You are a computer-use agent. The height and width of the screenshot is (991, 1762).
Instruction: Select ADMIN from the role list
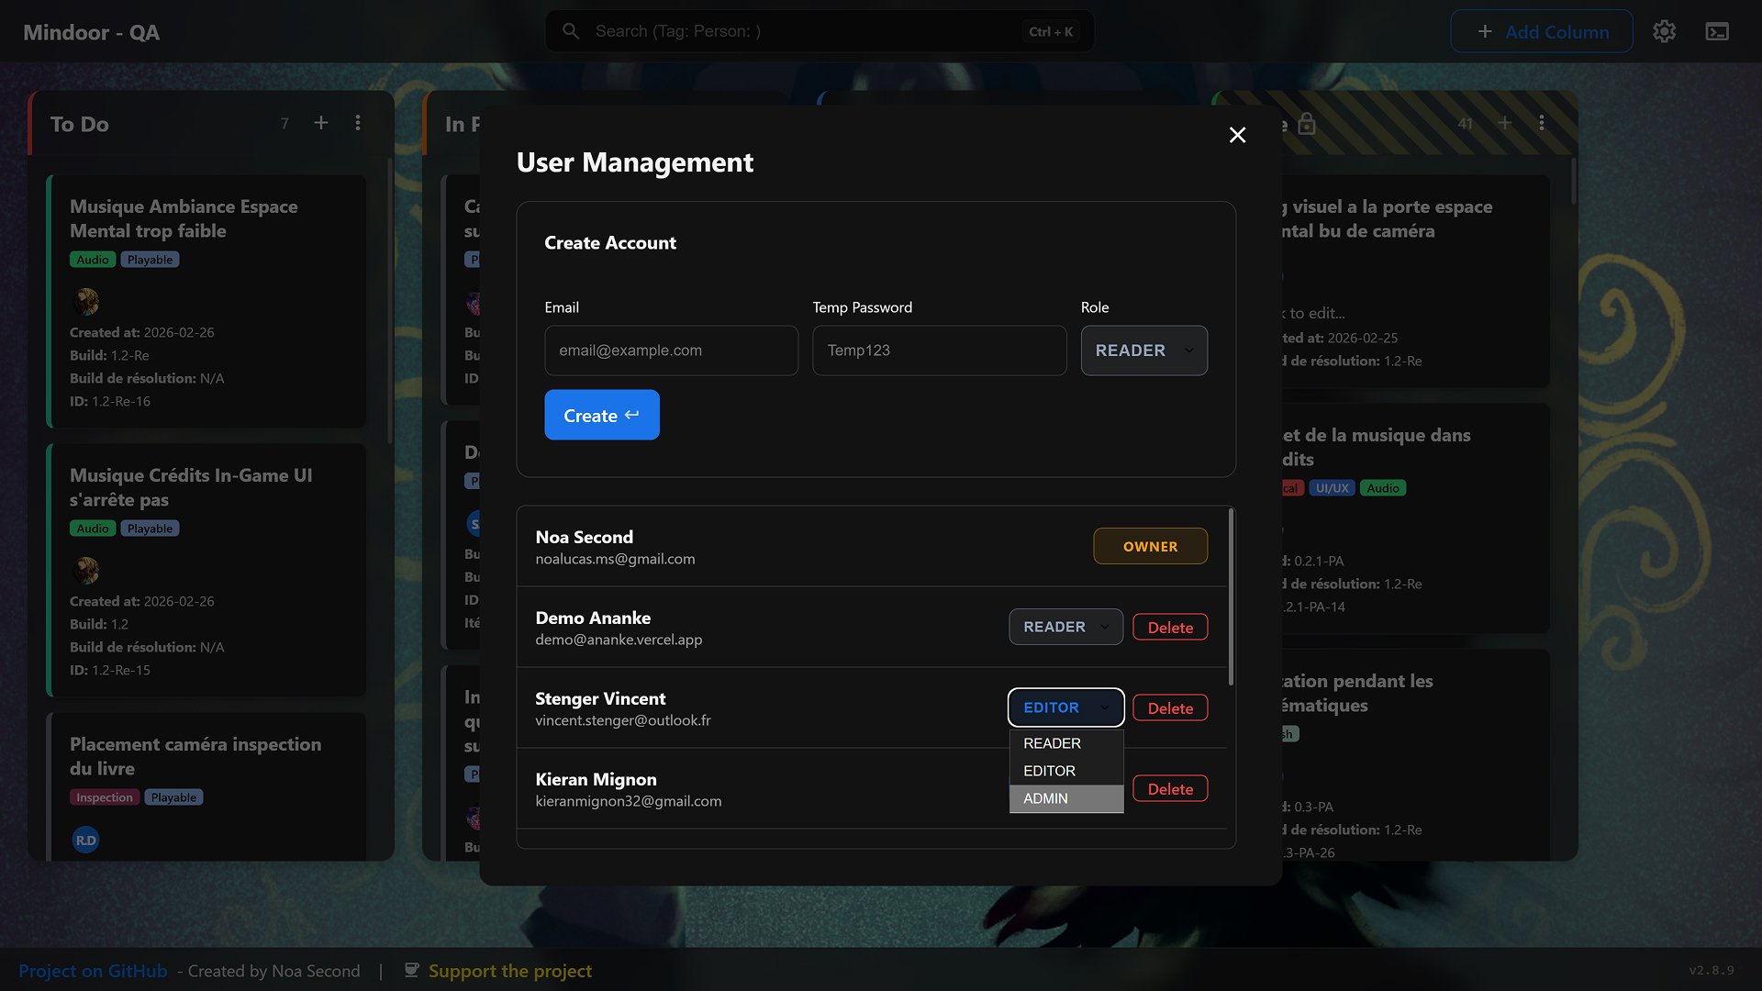[x=1065, y=798]
